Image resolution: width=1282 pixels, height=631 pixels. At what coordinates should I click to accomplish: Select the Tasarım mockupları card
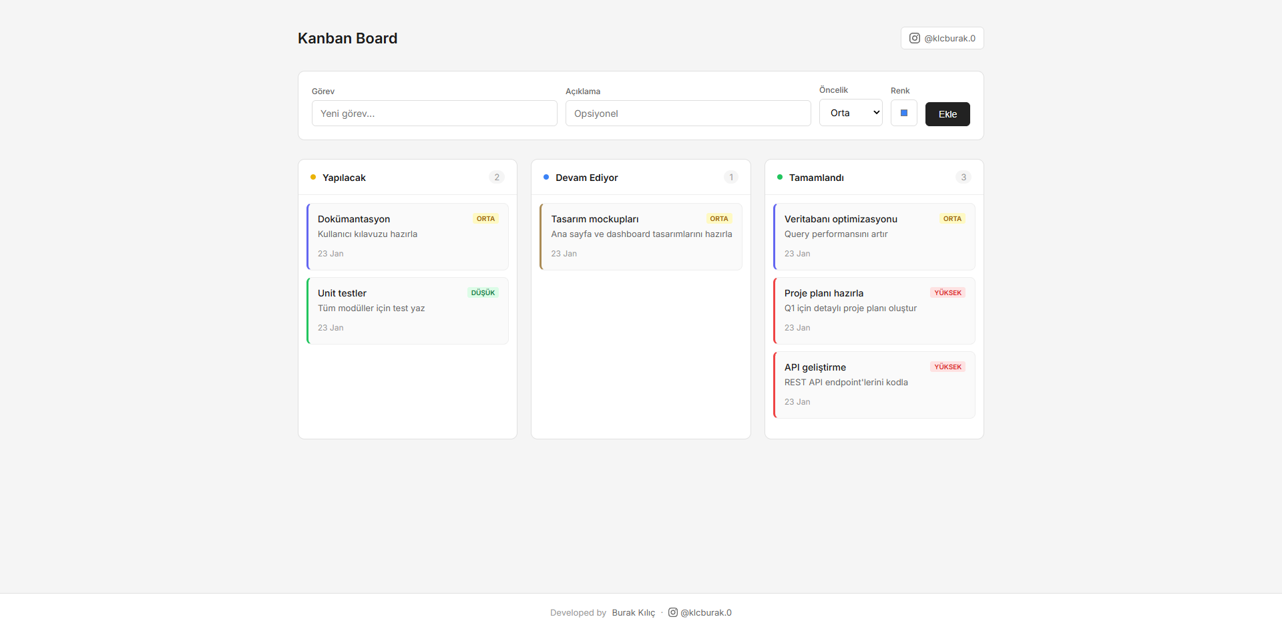[x=640, y=237]
